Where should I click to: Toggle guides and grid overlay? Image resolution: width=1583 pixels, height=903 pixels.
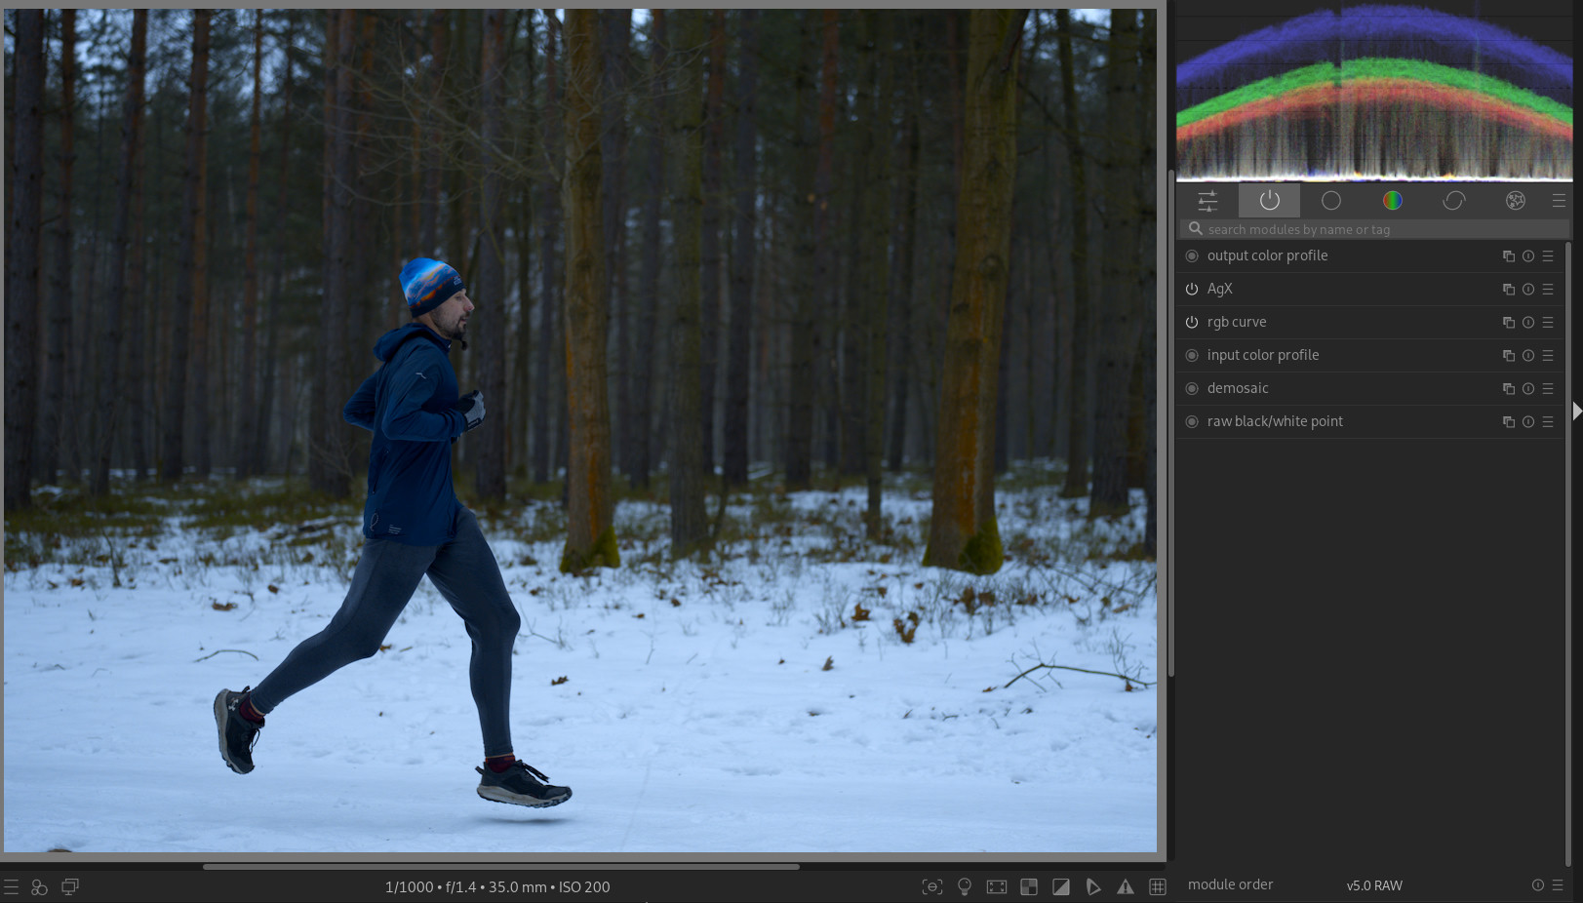[x=1158, y=887]
